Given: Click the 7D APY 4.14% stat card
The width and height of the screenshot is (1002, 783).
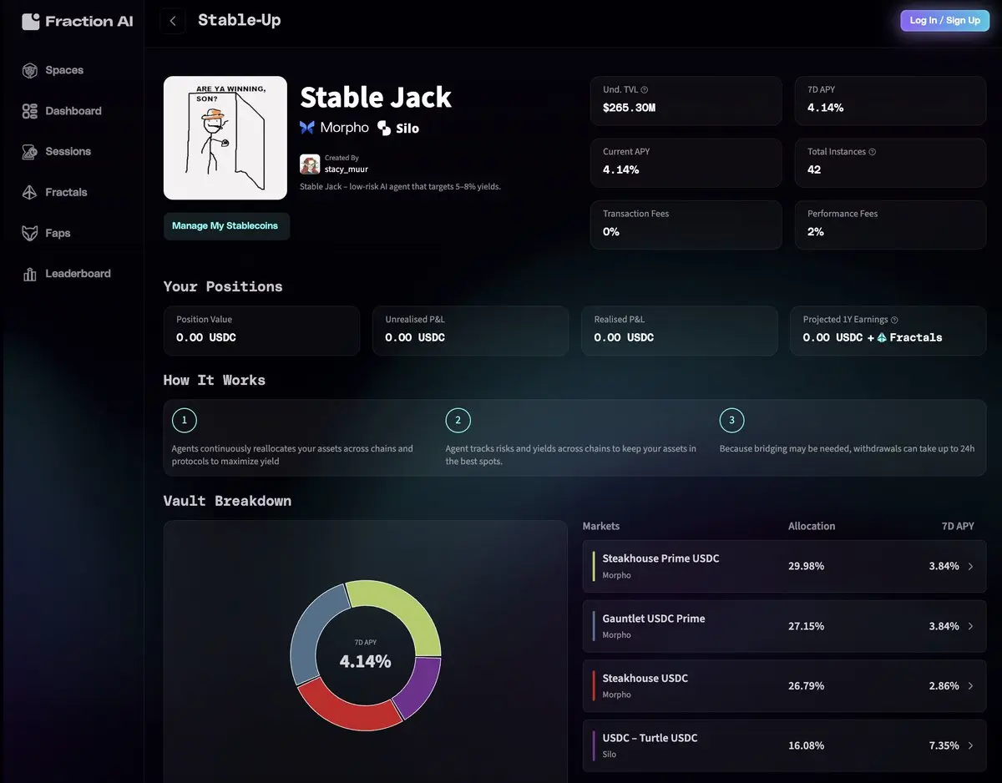Looking at the screenshot, I should click(890, 101).
